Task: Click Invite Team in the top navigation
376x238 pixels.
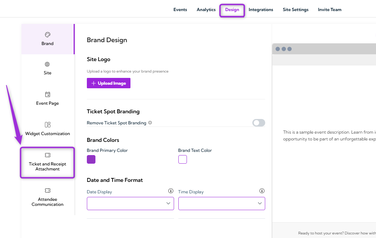Action: click(x=329, y=10)
